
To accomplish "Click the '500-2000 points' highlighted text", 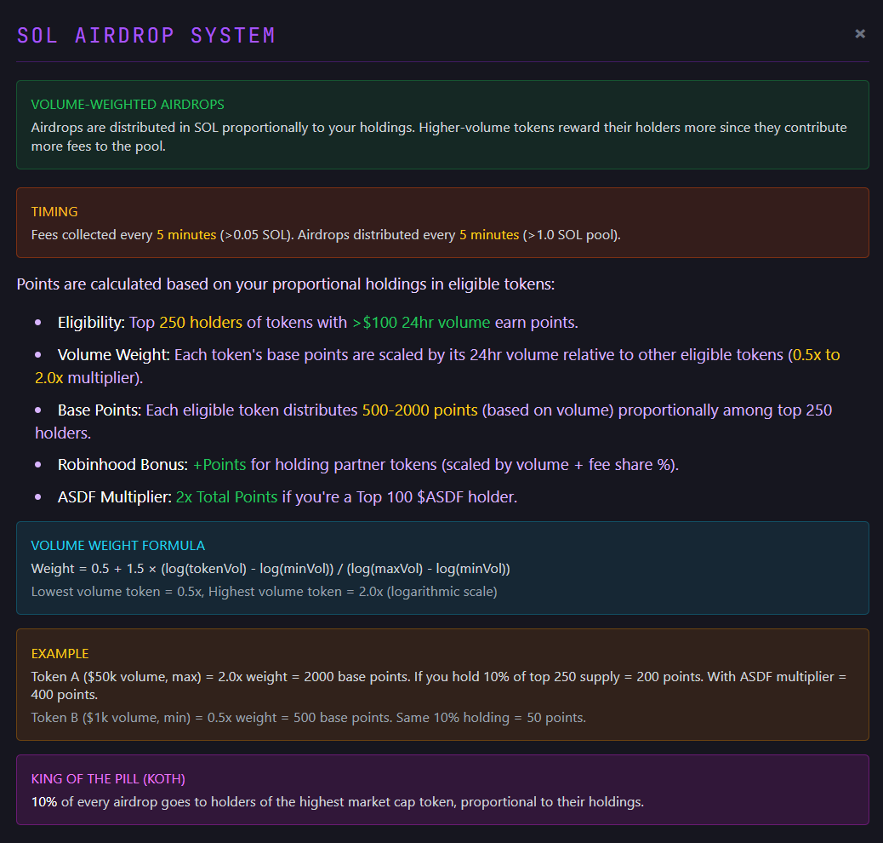I will click(x=420, y=410).
